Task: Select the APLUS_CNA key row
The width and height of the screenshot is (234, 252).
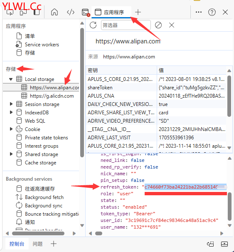Action: tap(156, 96)
